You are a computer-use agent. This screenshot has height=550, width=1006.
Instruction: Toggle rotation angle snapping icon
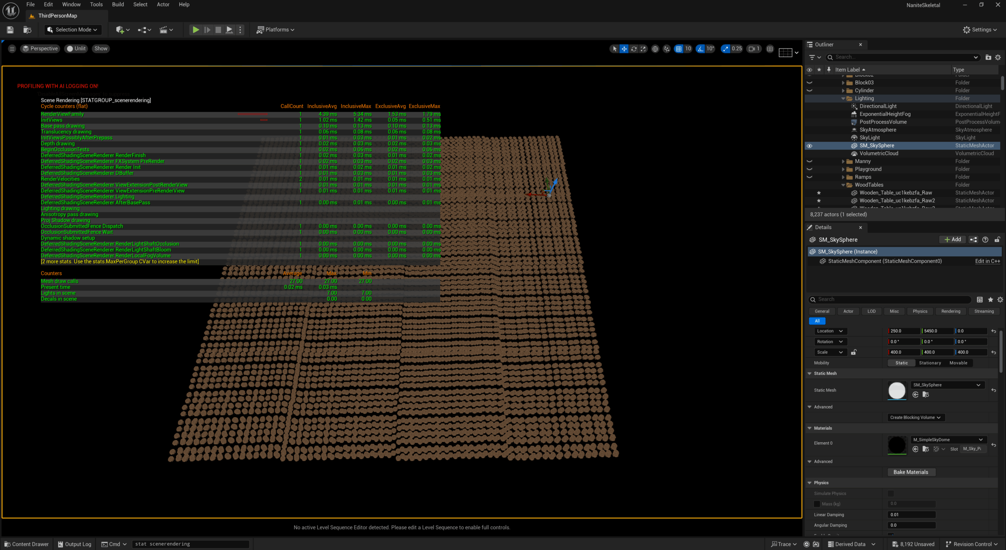(x=700, y=49)
